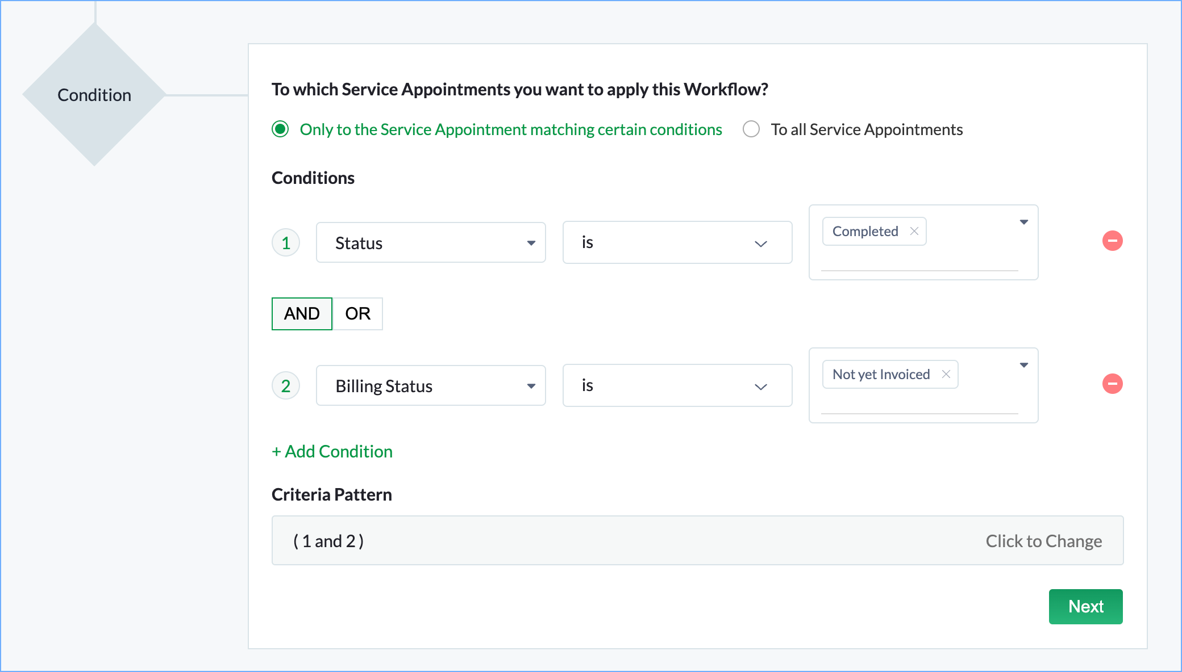Open the Billing Status field dropdown

click(431, 386)
